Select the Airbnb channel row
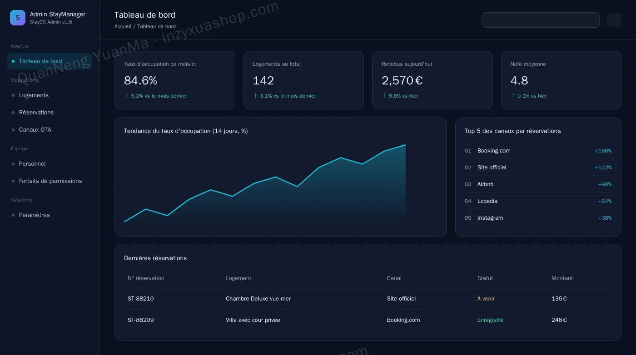This screenshot has height=355, width=636. click(x=538, y=184)
